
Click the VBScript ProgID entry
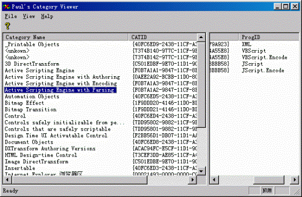254,51
